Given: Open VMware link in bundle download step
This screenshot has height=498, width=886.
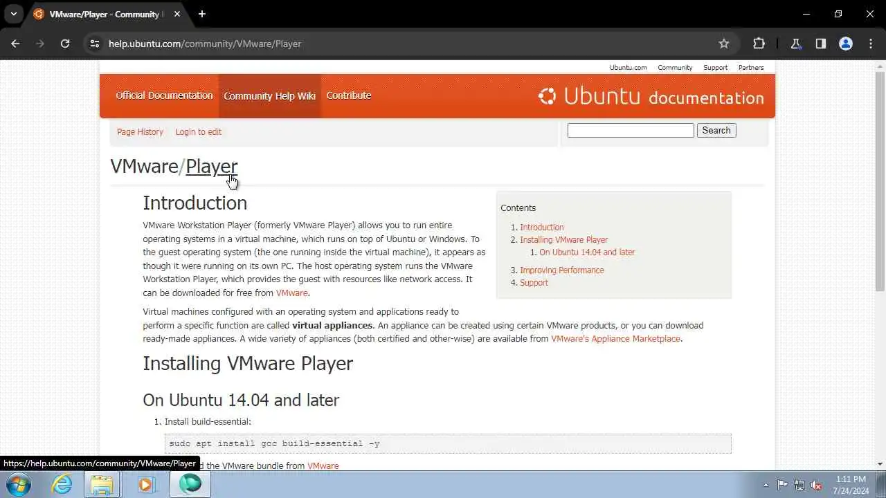Looking at the screenshot, I should point(323,465).
